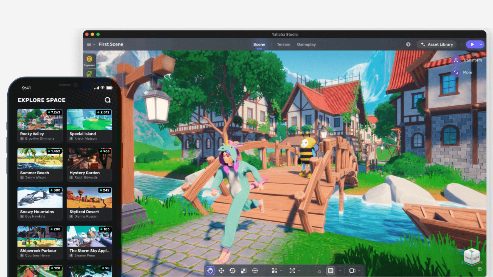Click the camera view icon
The width and height of the screenshot is (493, 277).
352,270
